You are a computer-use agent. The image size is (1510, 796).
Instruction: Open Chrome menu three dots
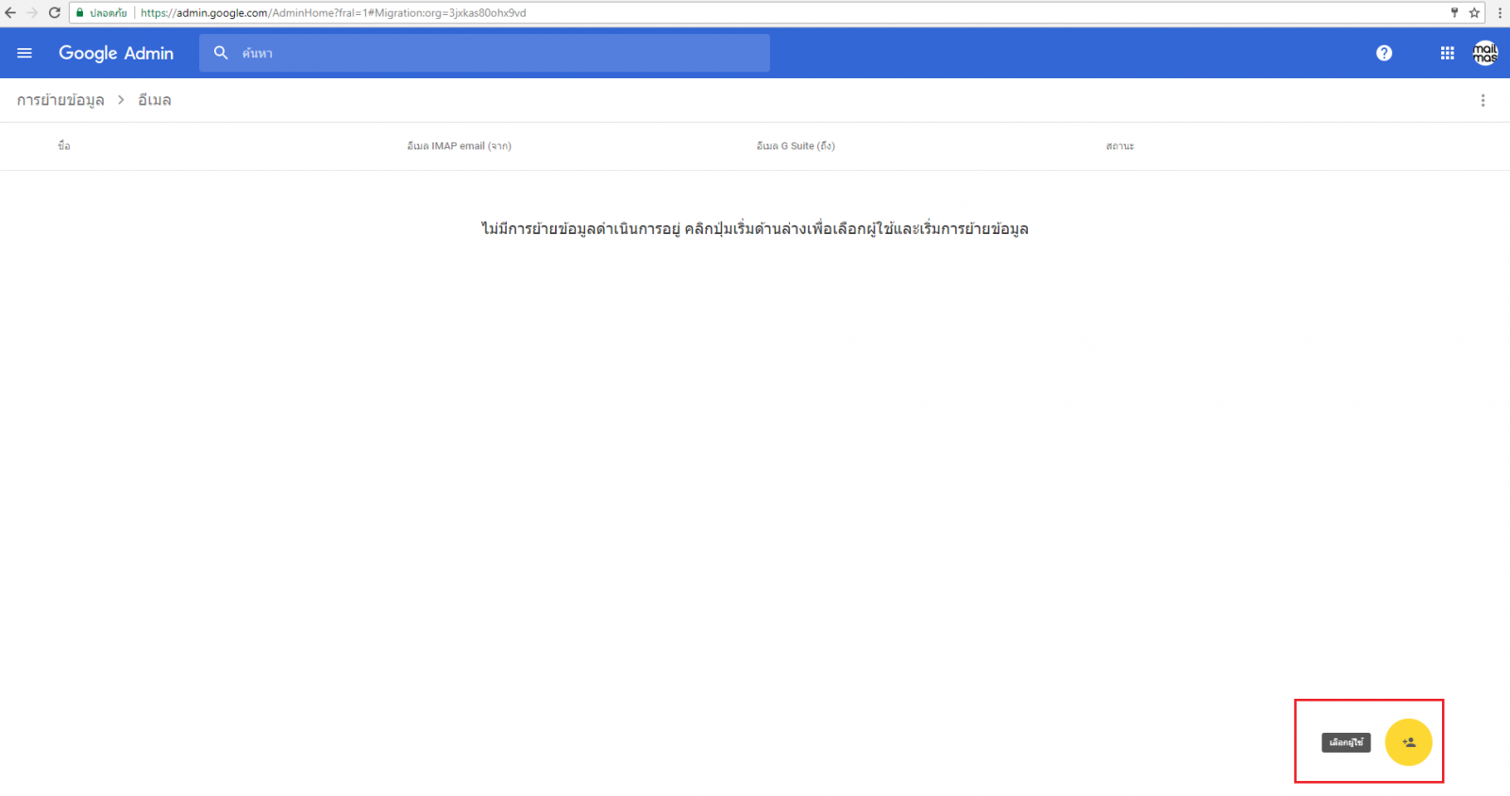(x=1500, y=13)
